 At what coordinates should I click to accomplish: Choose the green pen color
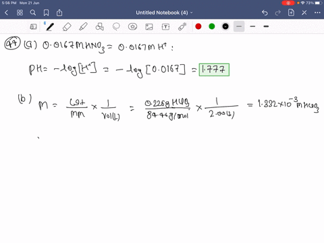coord(212,26)
